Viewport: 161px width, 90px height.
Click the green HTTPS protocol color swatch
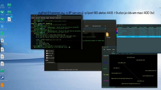[x=117, y=35]
